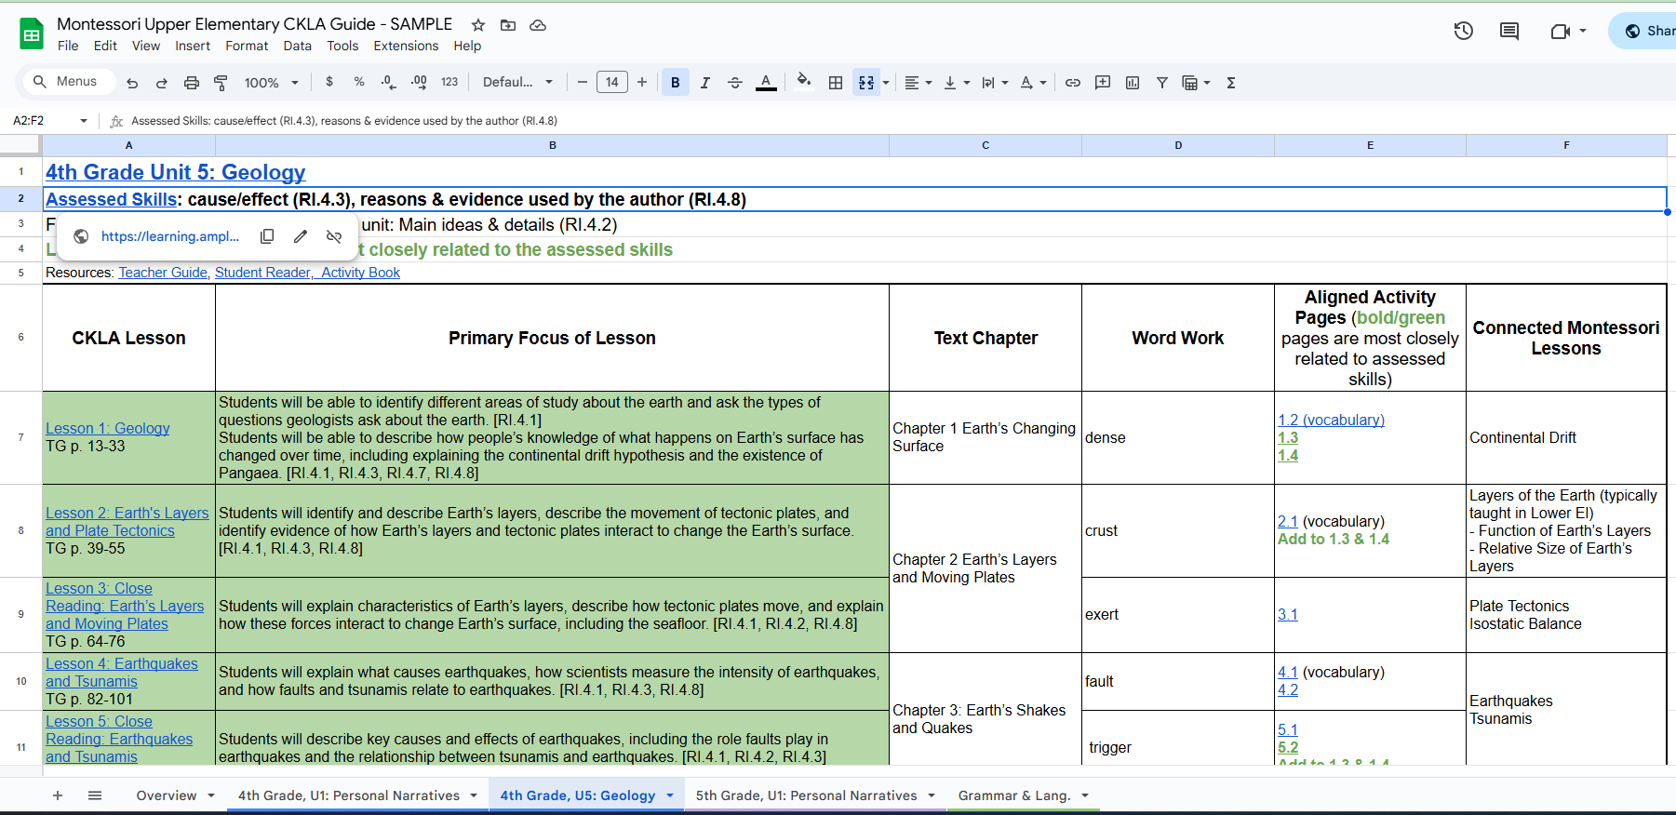The image size is (1676, 815).
Task: Toggle strikethrough formatting
Action: click(734, 83)
